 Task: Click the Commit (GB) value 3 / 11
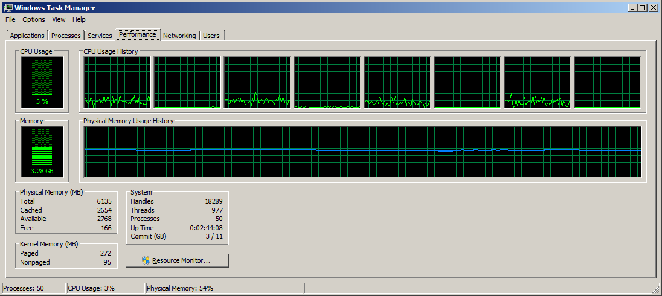(x=214, y=236)
